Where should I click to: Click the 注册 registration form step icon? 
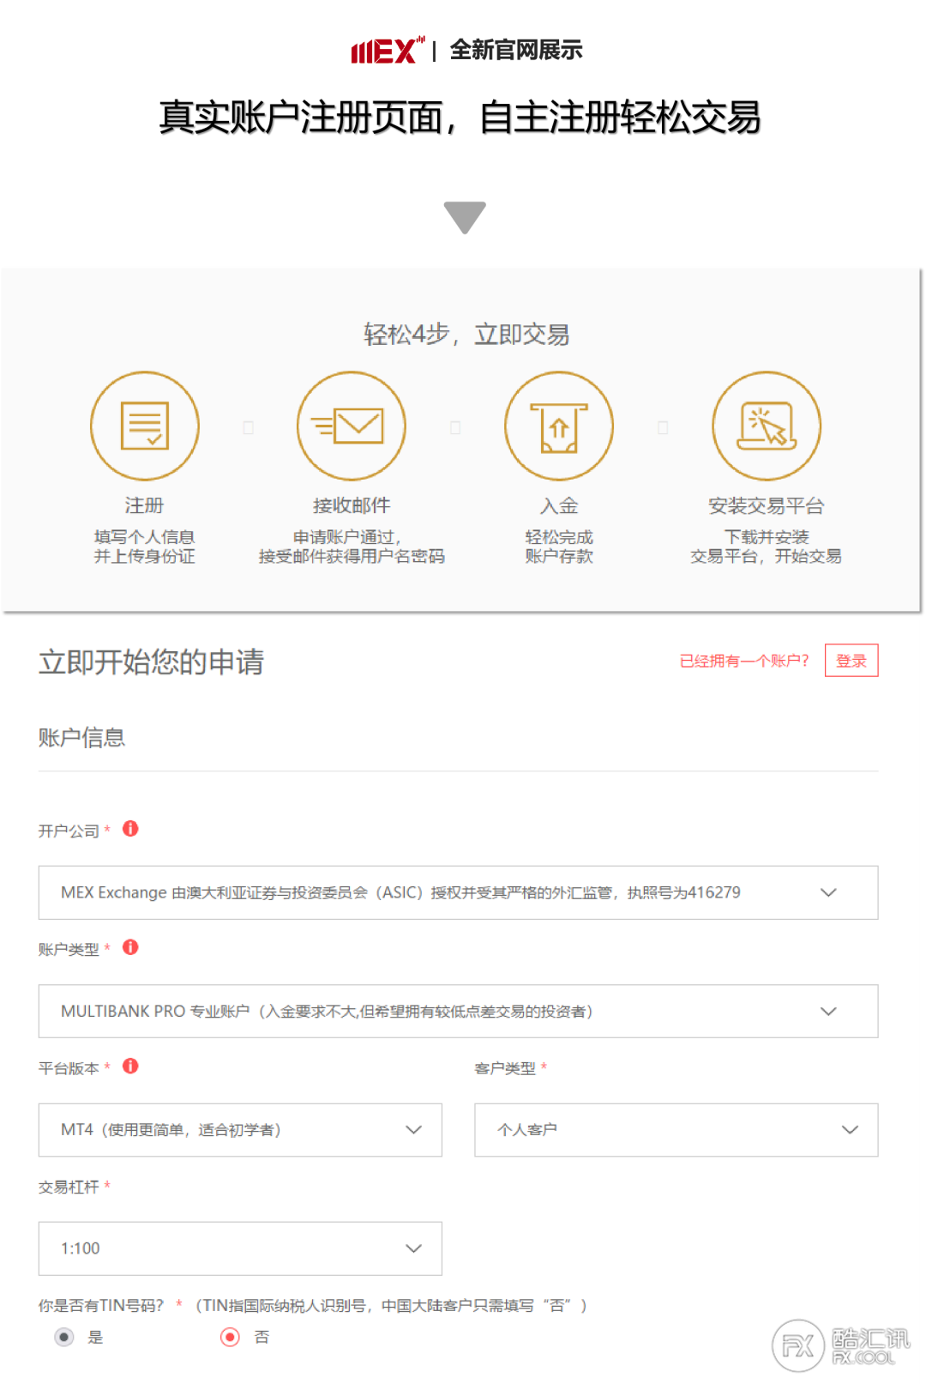(x=145, y=426)
